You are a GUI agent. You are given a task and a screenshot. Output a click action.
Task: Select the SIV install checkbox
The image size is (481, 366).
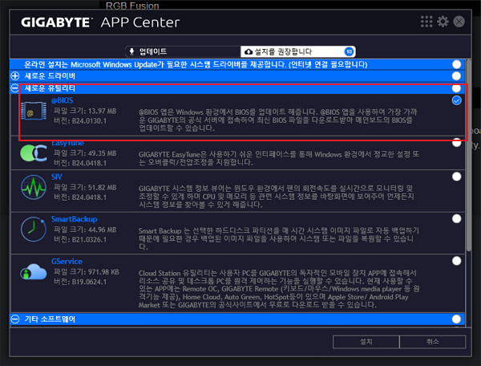tap(456, 177)
